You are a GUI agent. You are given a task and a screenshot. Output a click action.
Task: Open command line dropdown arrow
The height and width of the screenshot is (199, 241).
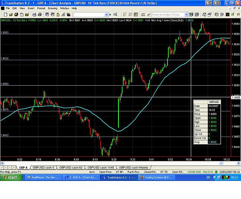[106, 15]
